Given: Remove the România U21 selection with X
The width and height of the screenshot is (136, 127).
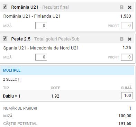Looking at the screenshot, I should [129, 7].
